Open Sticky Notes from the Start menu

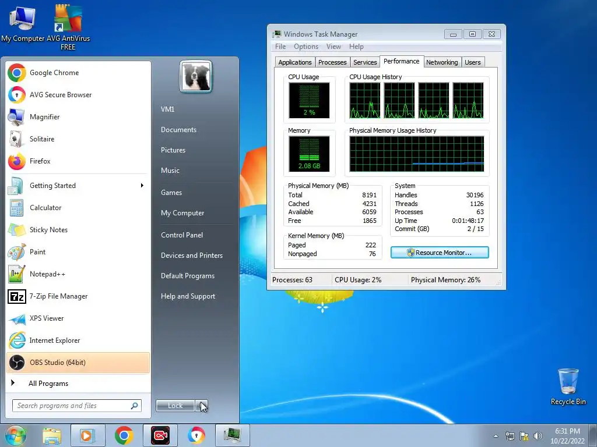(78, 229)
